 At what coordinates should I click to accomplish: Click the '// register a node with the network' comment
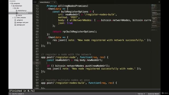[66, 54]
